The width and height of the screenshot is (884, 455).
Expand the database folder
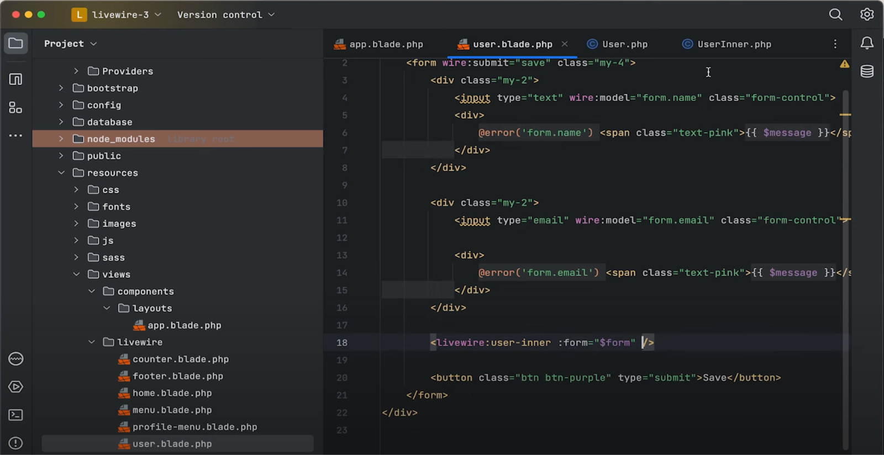click(61, 122)
